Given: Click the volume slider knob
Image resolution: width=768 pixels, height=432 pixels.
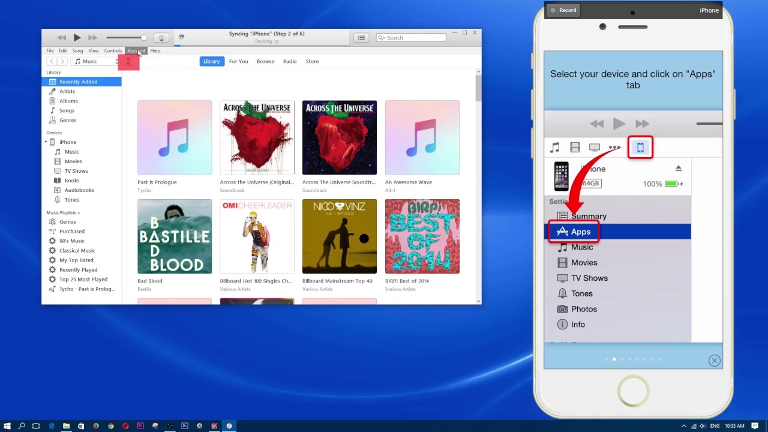Looking at the screenshot, I should [143, 38].
